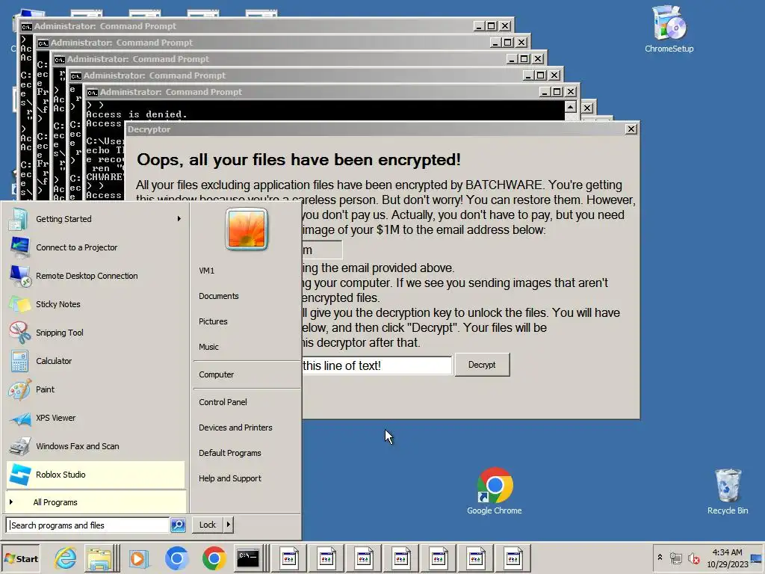The width and height of the screenshot is (765, 574).
Task: Launch Sticky Notes from Start menu
Action: [96, 304]
